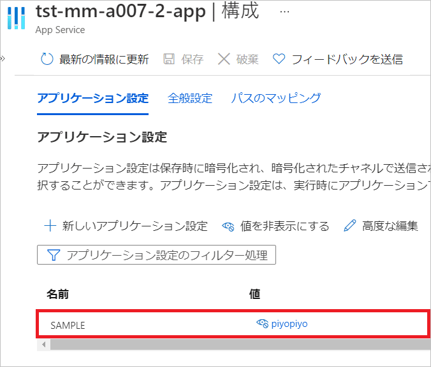431x367 pixels.
Task: Open the SAMPLE setting name
Action: click(68, 325)
